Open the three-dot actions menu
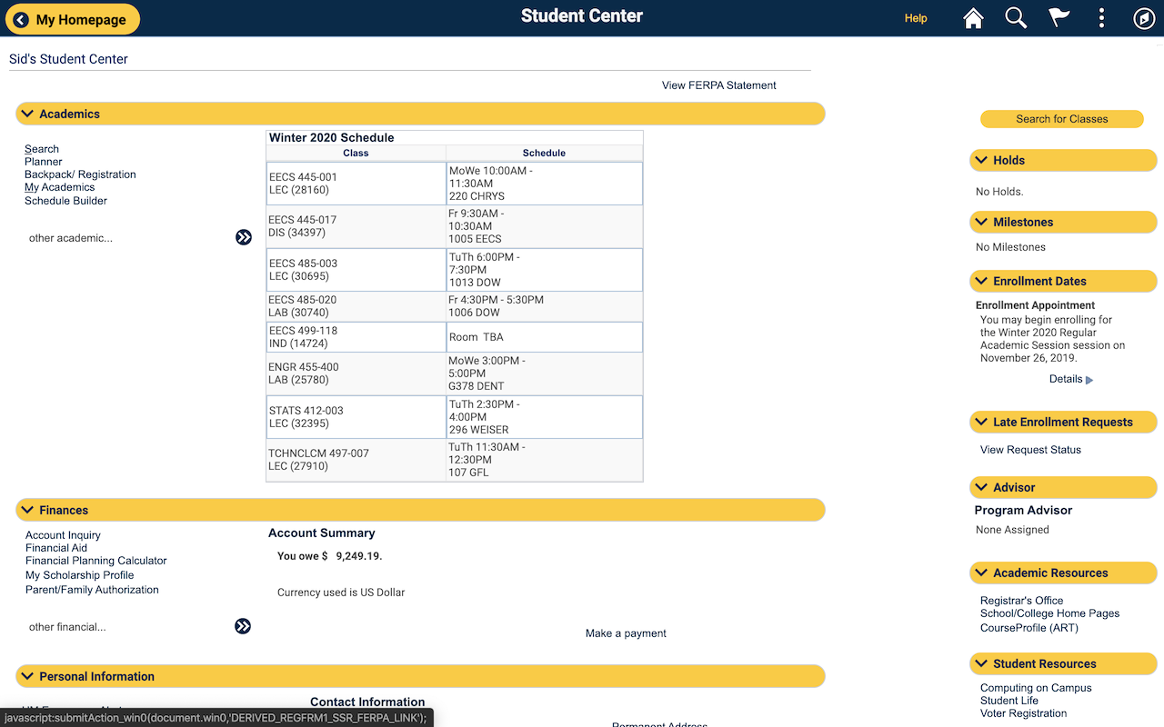Image resolution: width=1164 pixels, height=727 pixels. [x=1101, y=18]
